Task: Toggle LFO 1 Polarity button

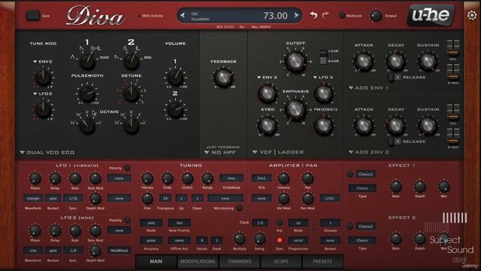Action: click(x=127, y=168)
